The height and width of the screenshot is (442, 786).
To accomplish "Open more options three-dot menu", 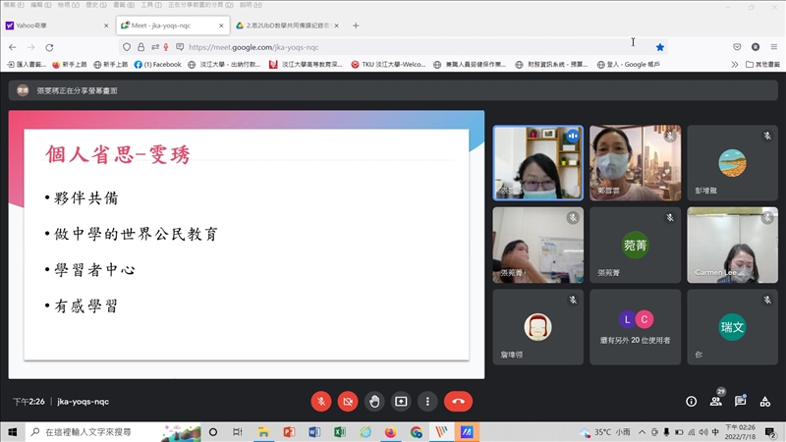I will 427,401.
